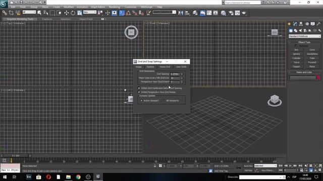Open Edit Named Selection Sets
323x181 pixels.
point(148,13)
